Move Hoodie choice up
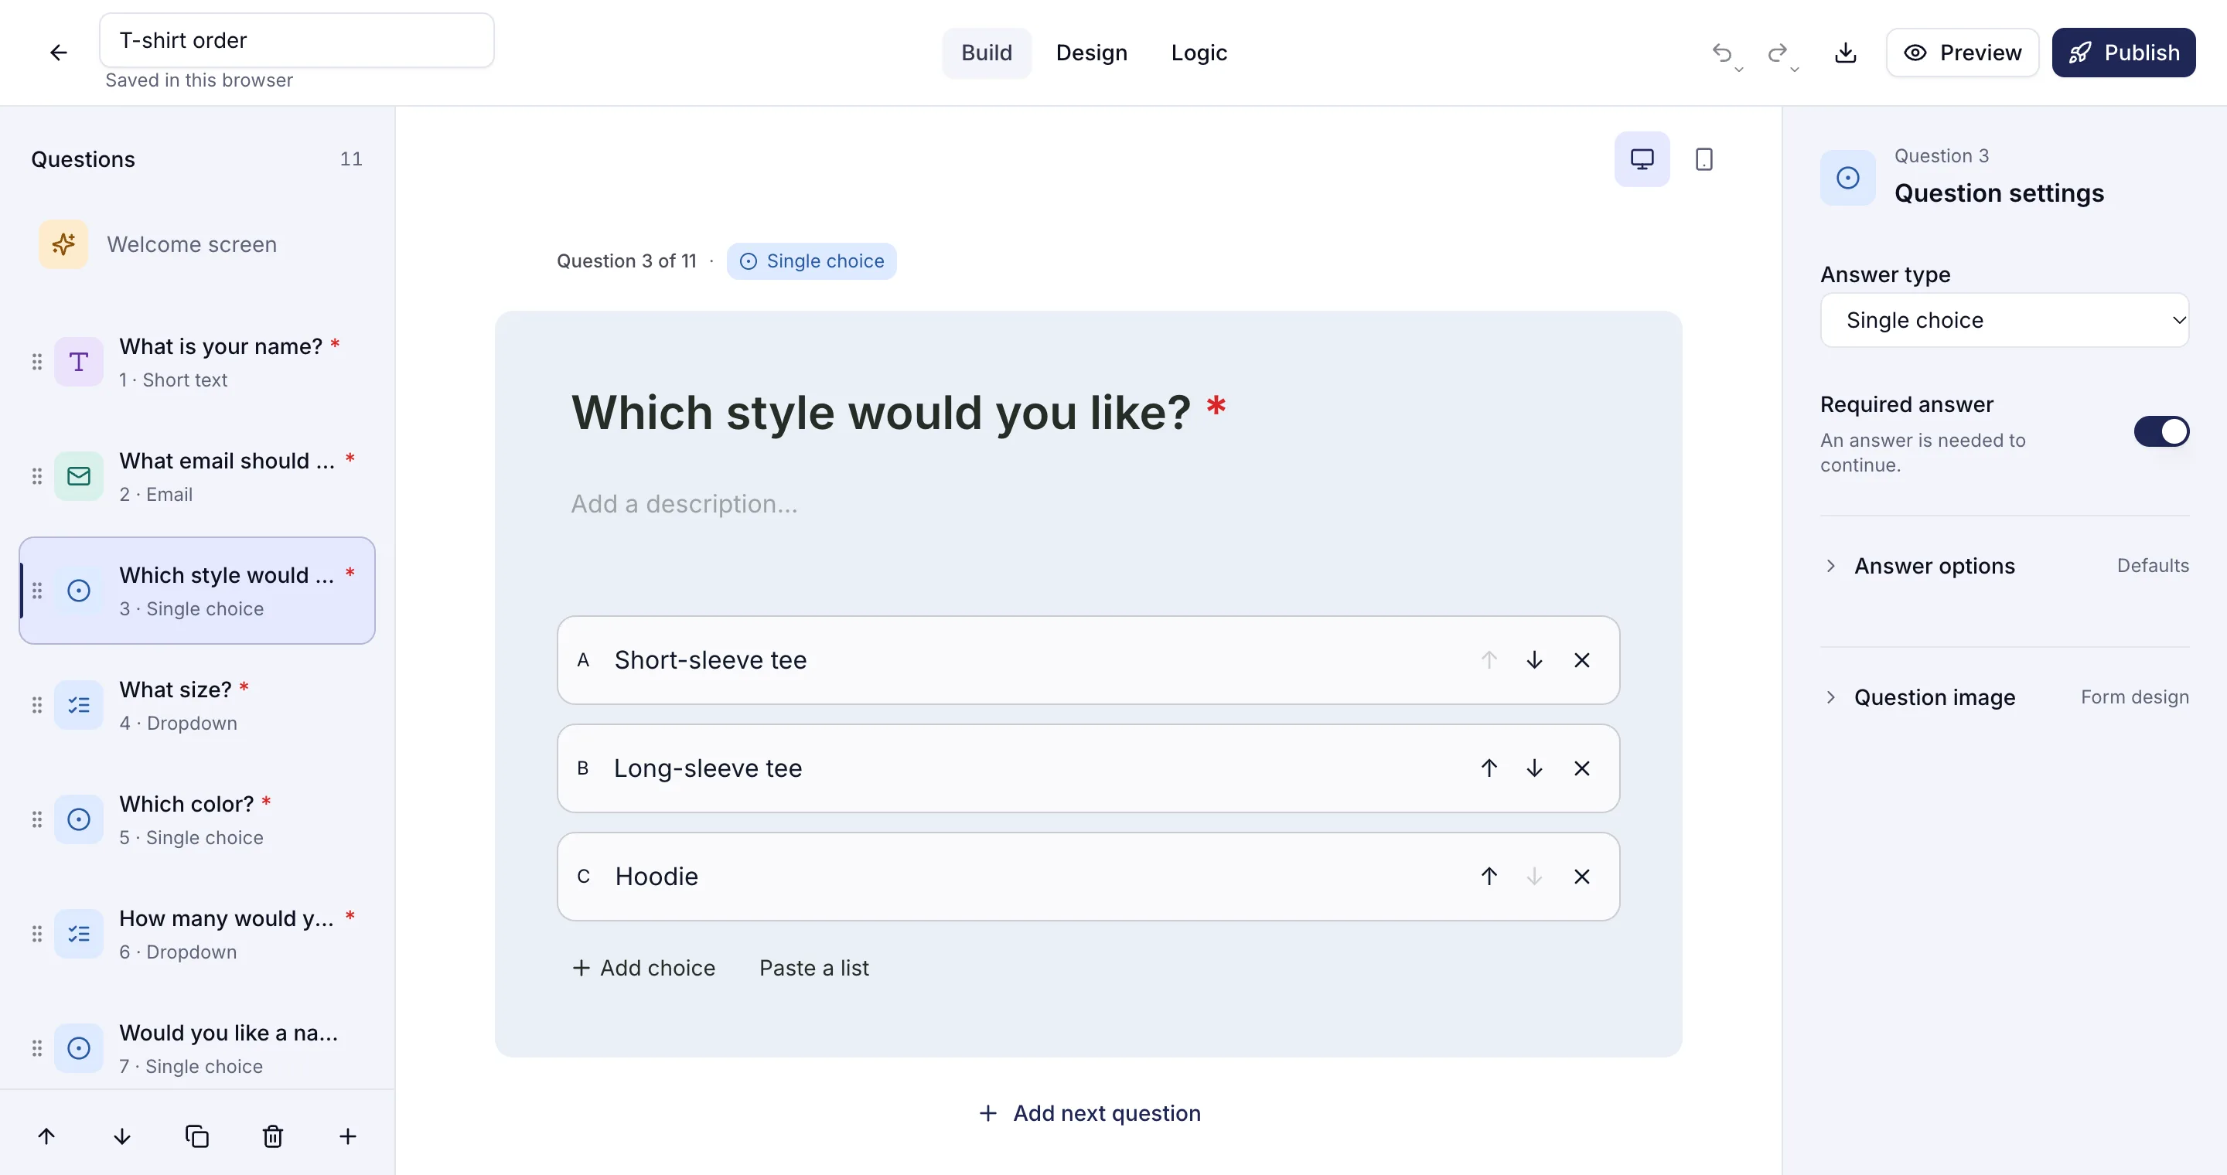 (x=1488, y=876)
